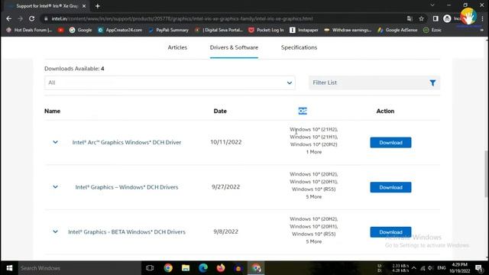Open the All downloads type dropdown
Viewport: 489px width, 275px height.
point(170,82)
